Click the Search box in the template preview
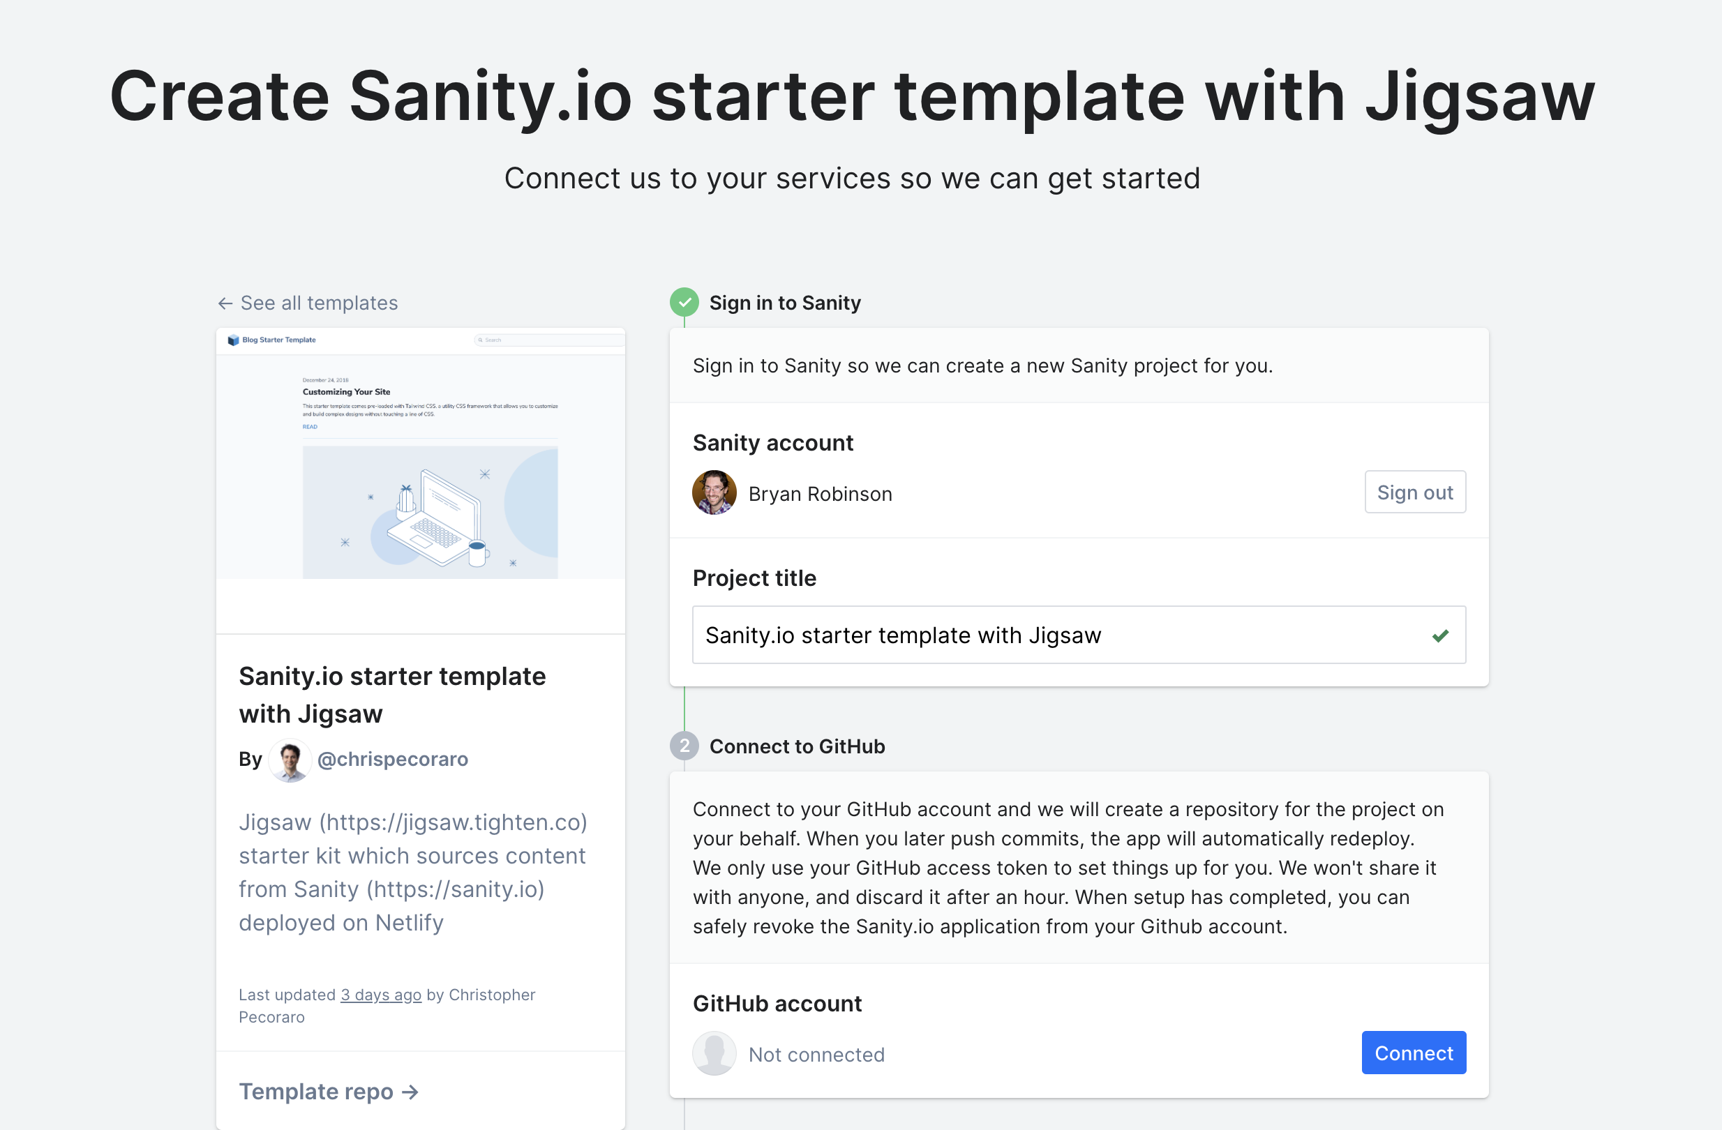 click(548, 339)
